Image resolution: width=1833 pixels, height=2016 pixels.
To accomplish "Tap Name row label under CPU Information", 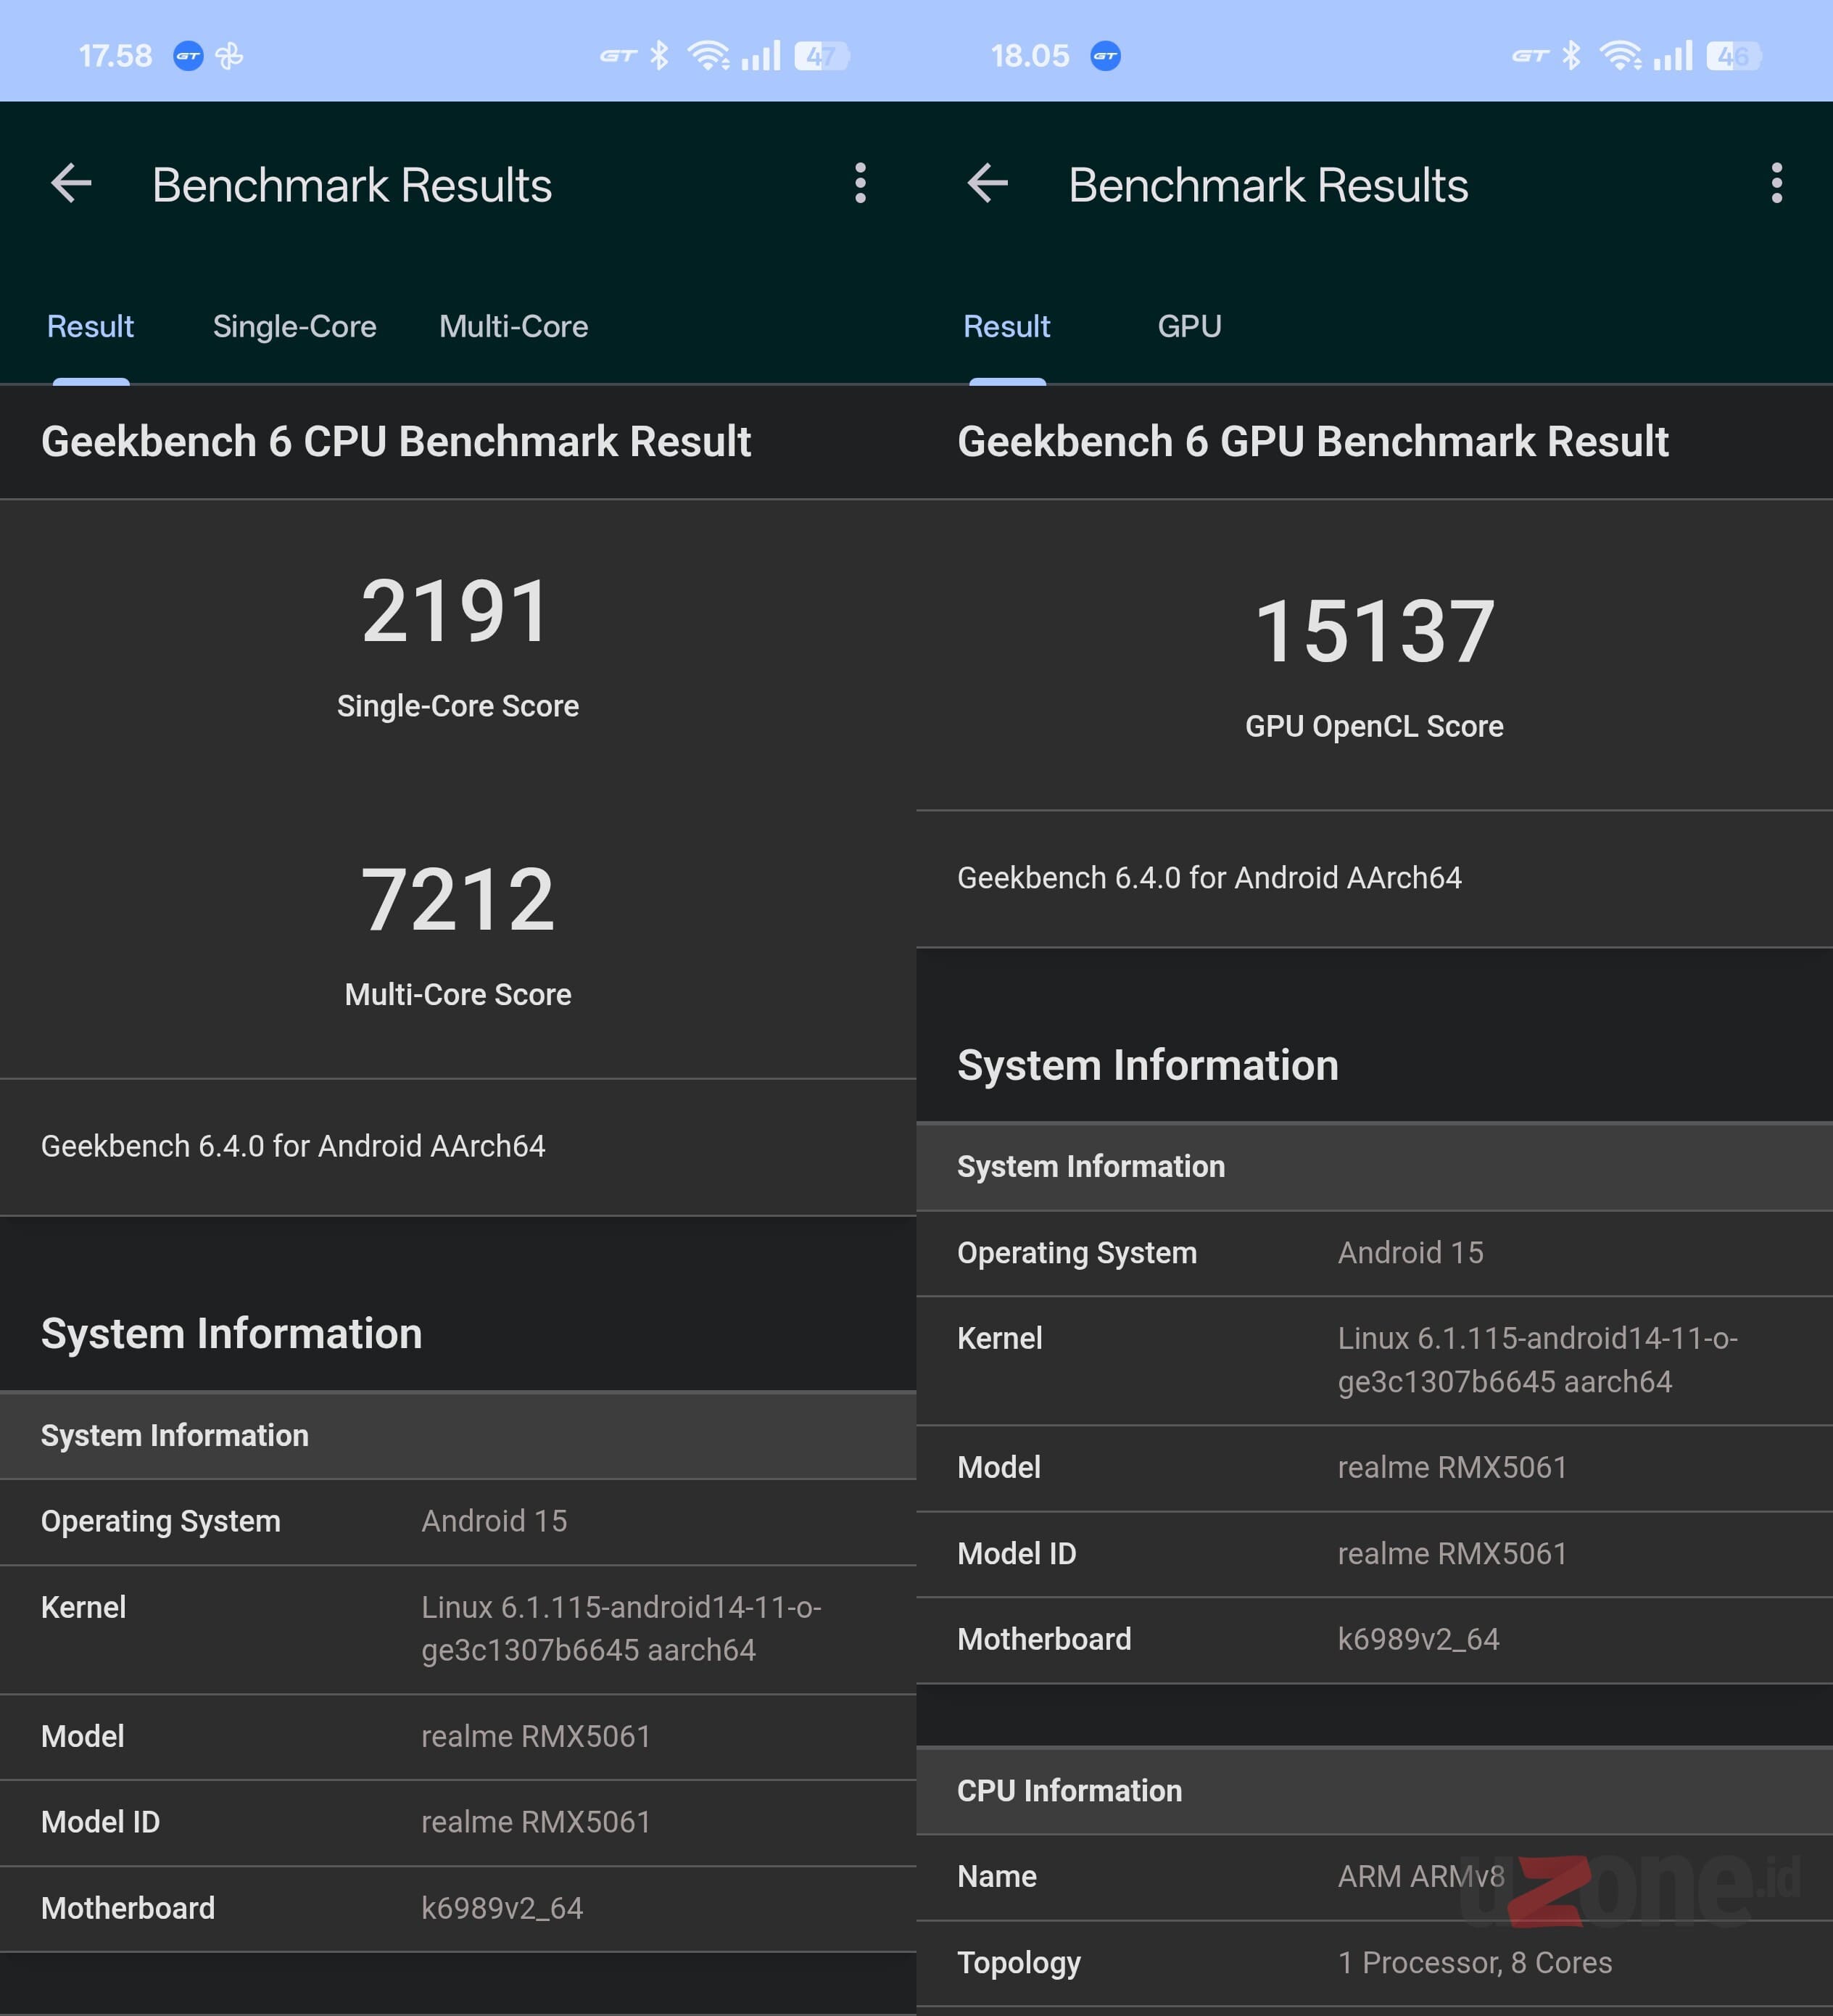I will click(996, 1876).
